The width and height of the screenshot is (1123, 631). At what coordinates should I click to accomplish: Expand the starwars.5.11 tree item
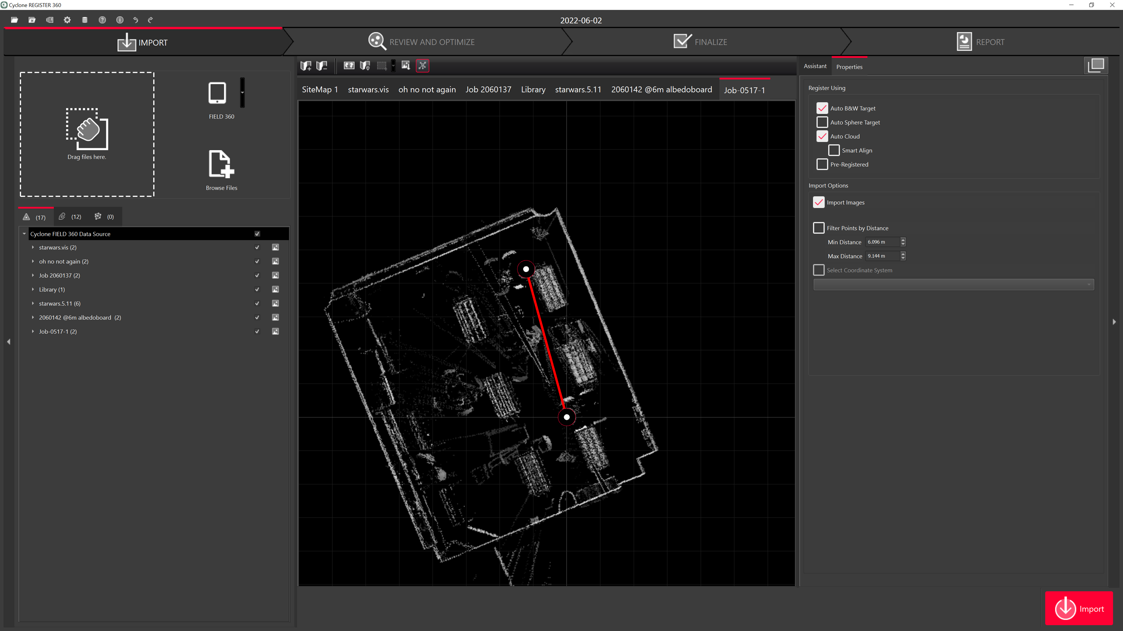click(33, 303)
